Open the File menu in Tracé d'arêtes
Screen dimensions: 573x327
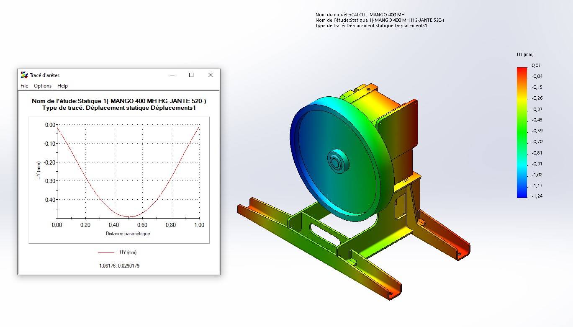click(24, 86)
